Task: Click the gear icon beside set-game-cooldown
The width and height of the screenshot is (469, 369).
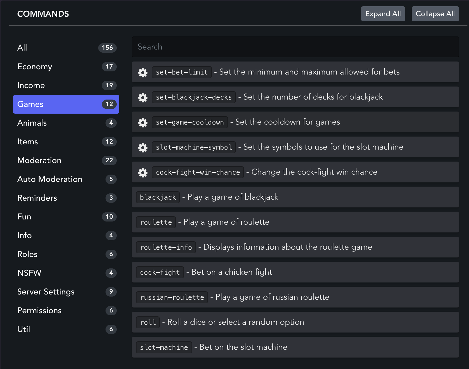Action: [x=143, y=122]
